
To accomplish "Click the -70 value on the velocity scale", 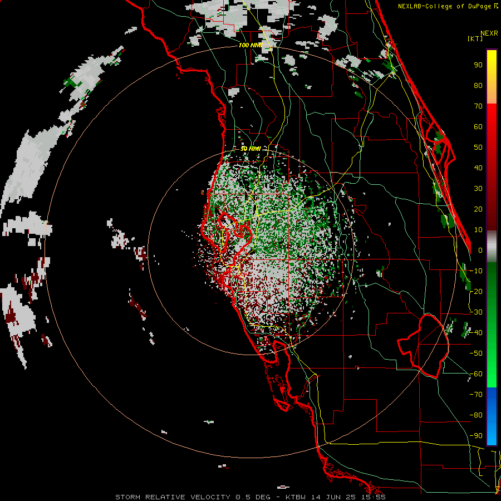I will [x=476, y=395].
